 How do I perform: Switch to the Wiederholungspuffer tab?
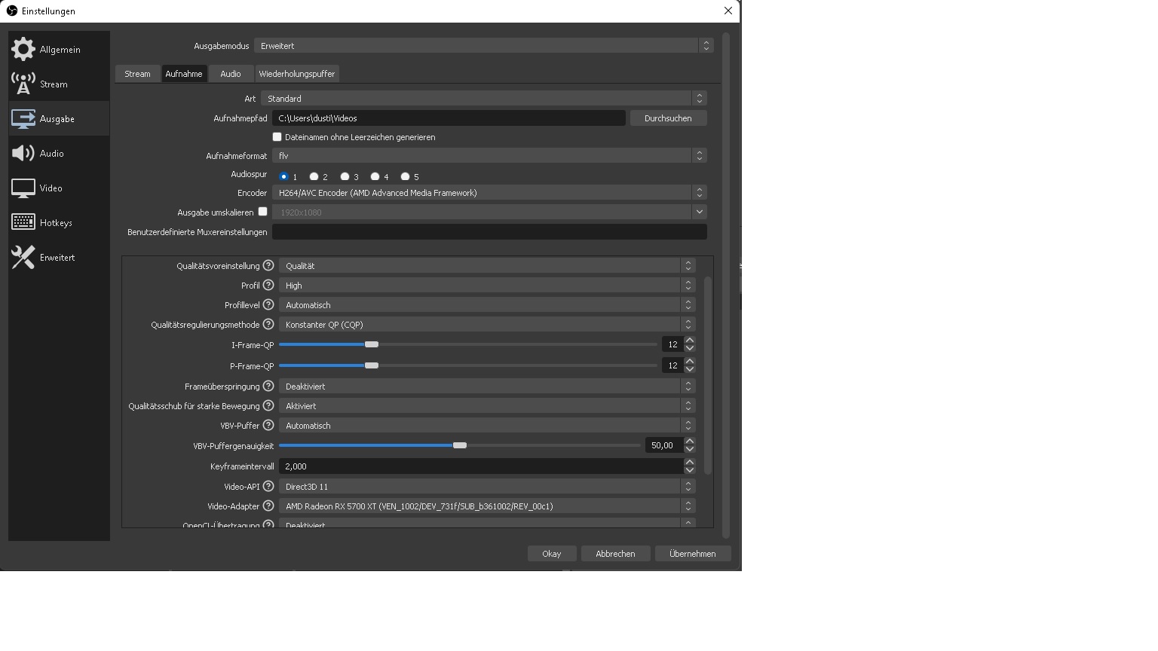pyautogui.click(x=297, y=74)
